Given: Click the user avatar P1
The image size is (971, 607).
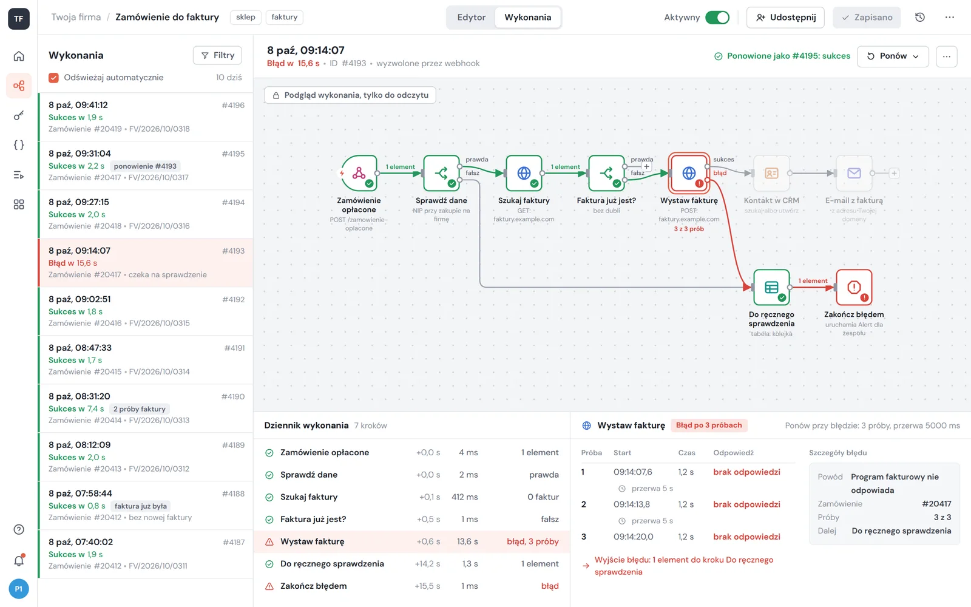Looking at the screenshot, I should pos(19,589).
